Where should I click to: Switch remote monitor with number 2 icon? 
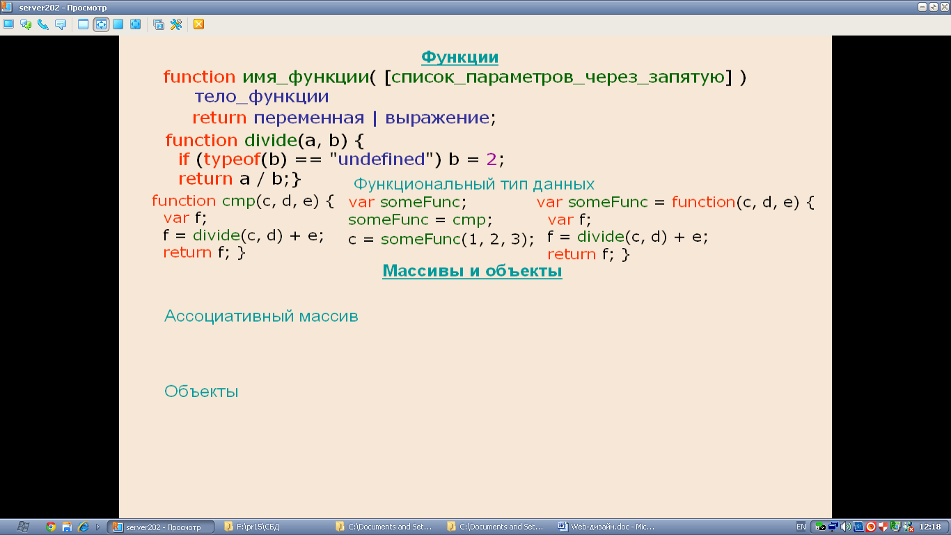[x=159, y=24]
